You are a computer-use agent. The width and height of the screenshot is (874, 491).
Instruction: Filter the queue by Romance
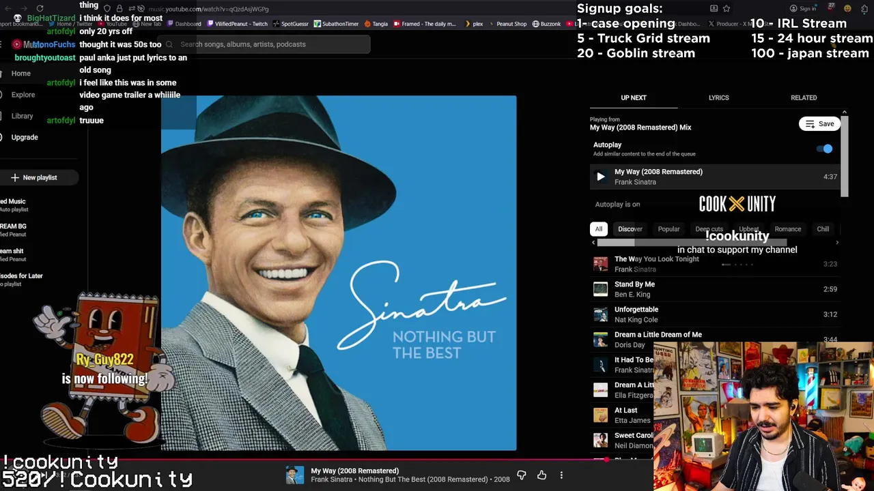pyautogui.click(x=787, y=229)
